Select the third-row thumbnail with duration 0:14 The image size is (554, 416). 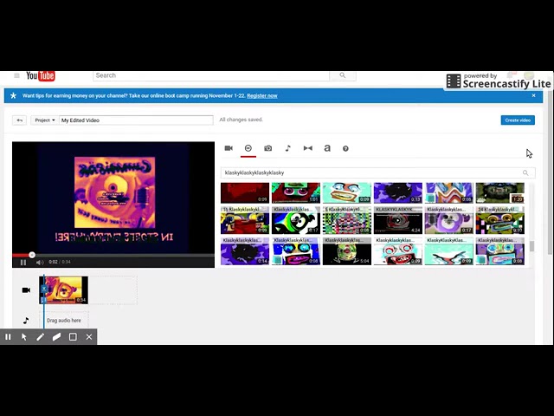[x=245, y=250]
